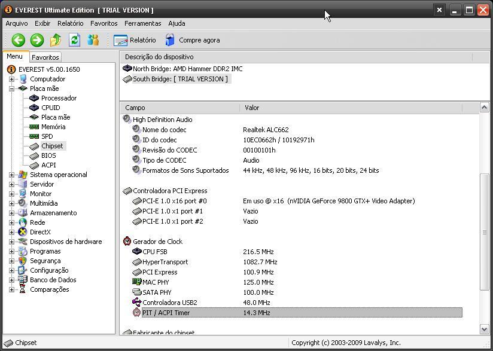493x351 pixels.
Task: Refresh the page with the toolbar icon
Action: [75, 40]
